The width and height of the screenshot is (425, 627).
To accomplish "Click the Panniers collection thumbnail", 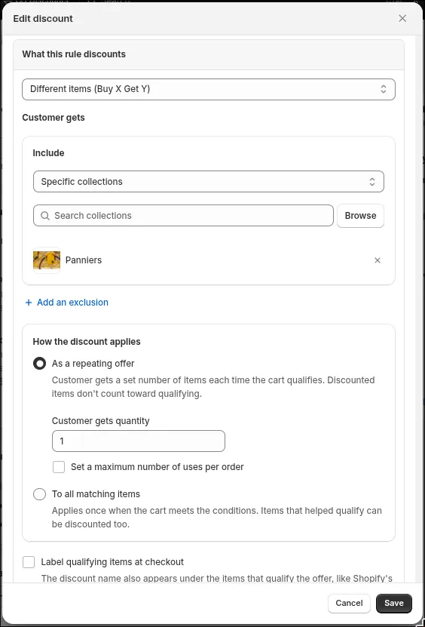I will pyautogui.click(x=47, y=260).
